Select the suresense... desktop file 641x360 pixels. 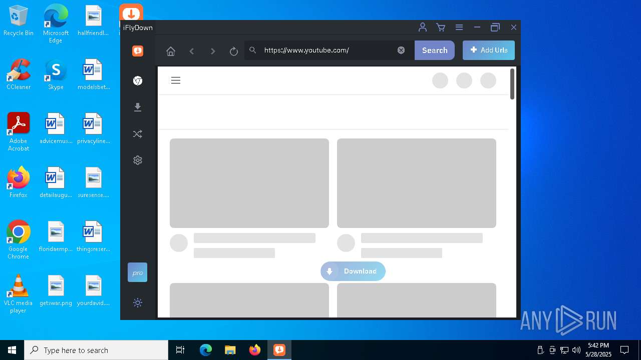tap(93, 182)
